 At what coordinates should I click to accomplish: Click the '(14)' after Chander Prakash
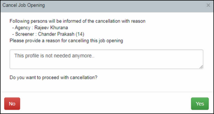tap(80, 34)
